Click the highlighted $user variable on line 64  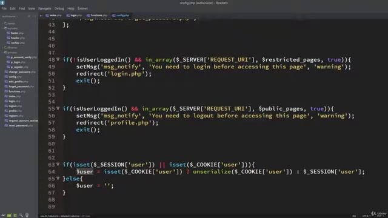(85, 171)
